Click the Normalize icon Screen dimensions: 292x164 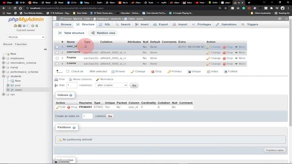(98, 79)
